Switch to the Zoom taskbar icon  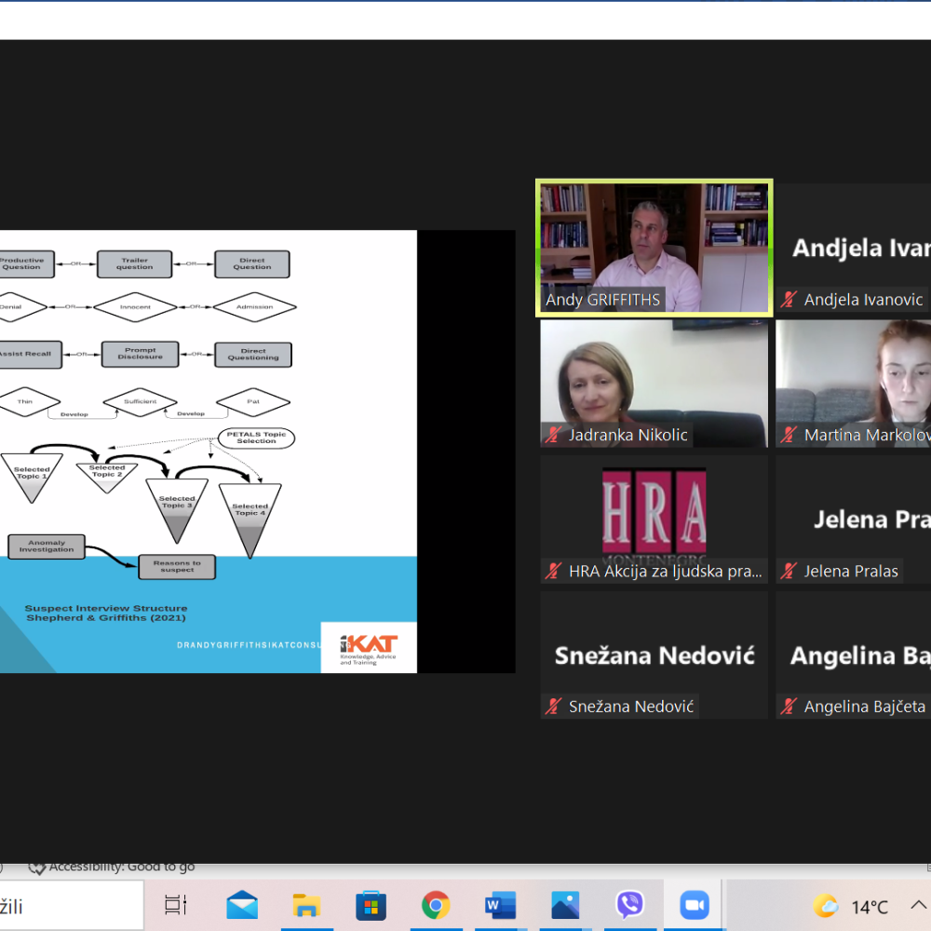click(x=695, y=906)
